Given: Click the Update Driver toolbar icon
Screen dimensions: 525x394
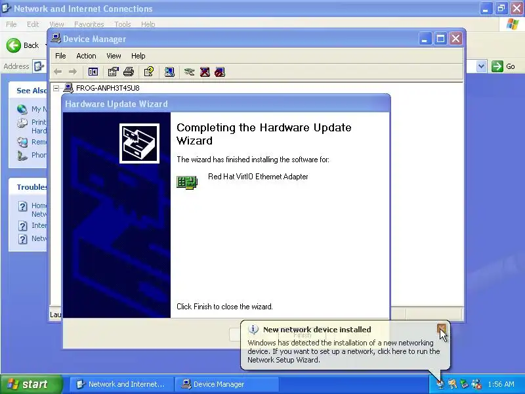Looking at the screenshot, I should coord(189,72).
